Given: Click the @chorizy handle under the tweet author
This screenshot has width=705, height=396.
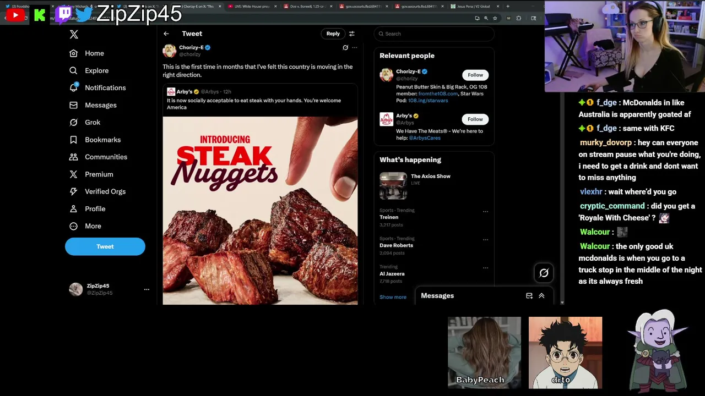Looking at the screenshot, I should point(190,54).
